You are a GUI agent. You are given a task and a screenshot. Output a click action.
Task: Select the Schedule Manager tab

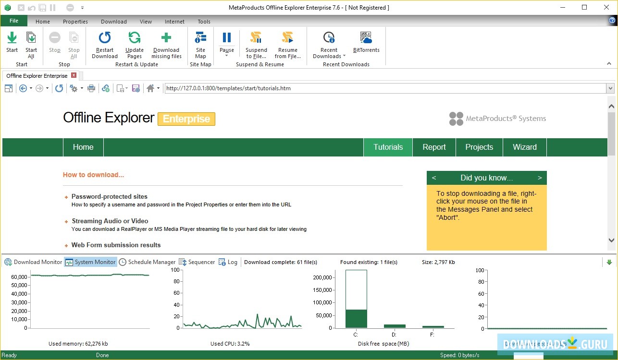click(x=147, y=262)
